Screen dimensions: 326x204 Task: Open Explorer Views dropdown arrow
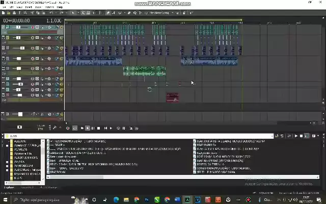318,136
